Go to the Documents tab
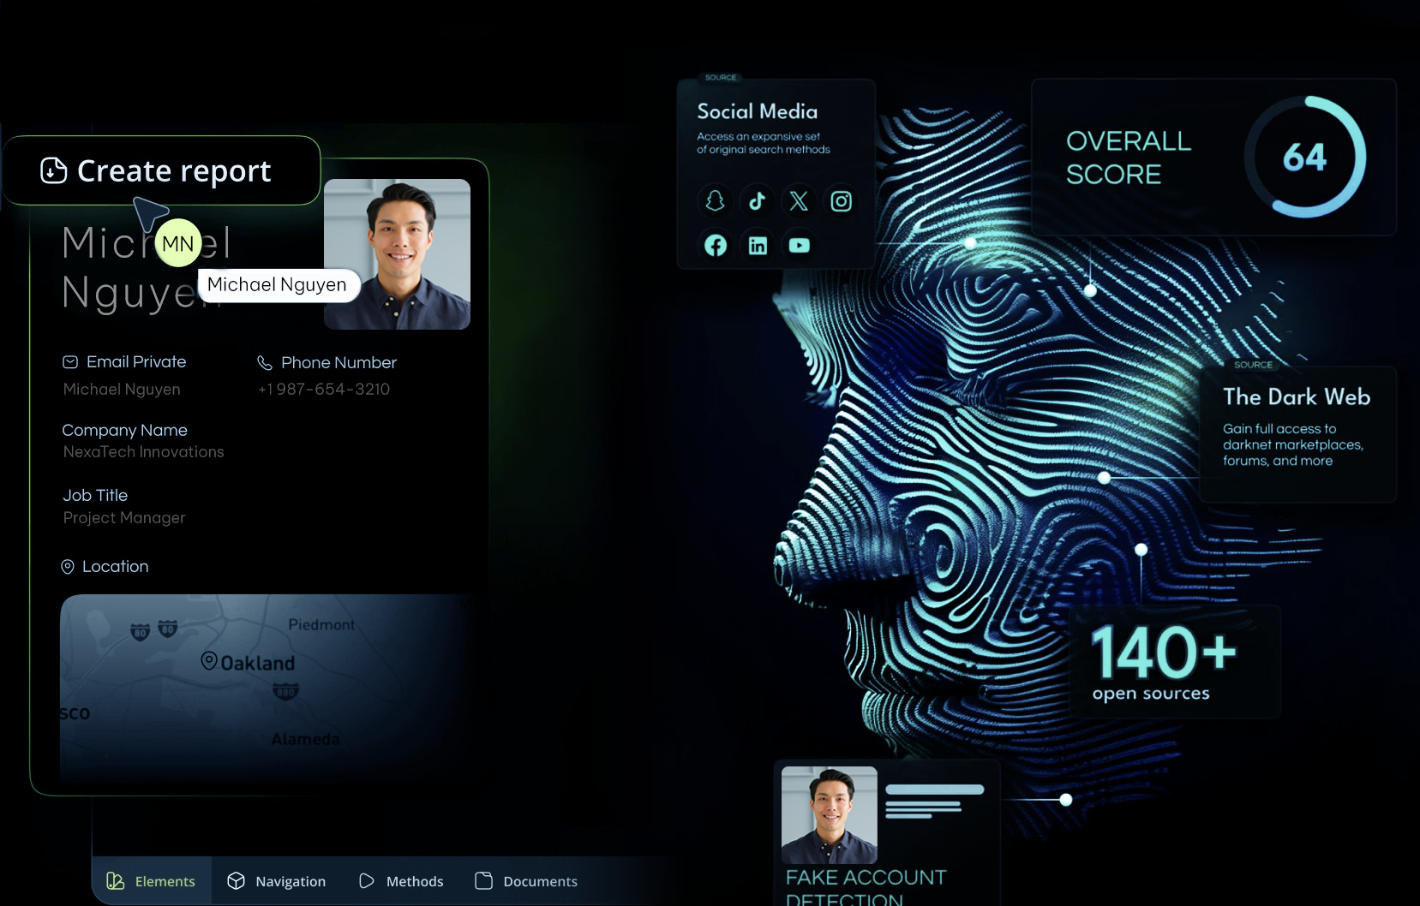Viewport: 1420px width, 906px height. pos(526,881)
